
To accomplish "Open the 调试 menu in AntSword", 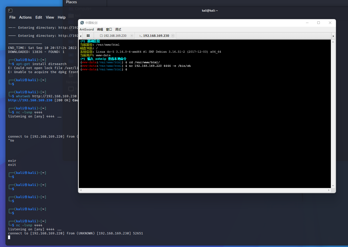I will (x=118, y=29).
